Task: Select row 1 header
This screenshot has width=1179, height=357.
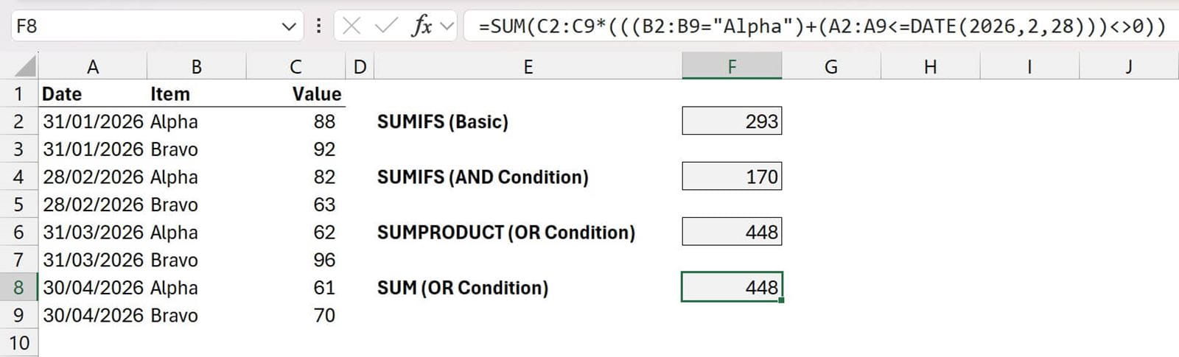Action: [19, 93]
